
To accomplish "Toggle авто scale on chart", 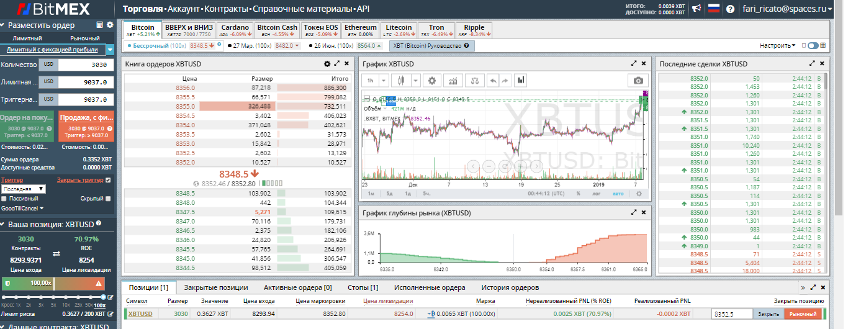I will [618, 194].
